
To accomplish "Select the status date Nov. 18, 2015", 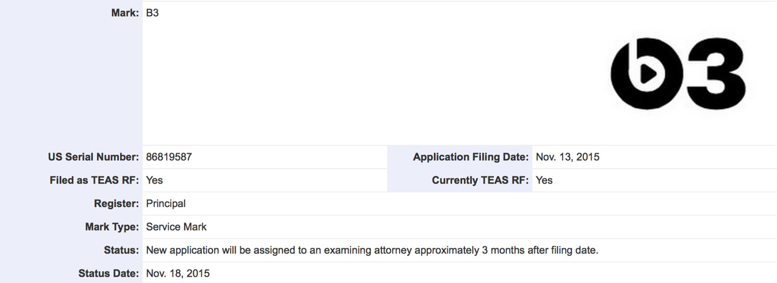I will (x=178, y=273).
